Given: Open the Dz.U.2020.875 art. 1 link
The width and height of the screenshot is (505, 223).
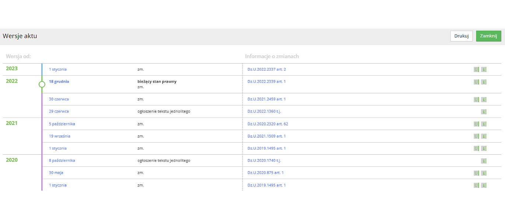Looking at the screenshot, I should (265, 173).
